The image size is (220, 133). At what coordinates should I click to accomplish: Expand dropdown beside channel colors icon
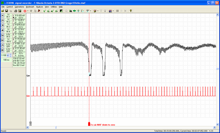(x=113, y=11)
